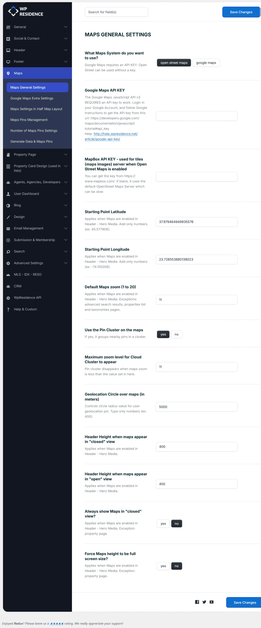
Task: Expand the Advanced Settings chevron
Action: tap(66, 263)
